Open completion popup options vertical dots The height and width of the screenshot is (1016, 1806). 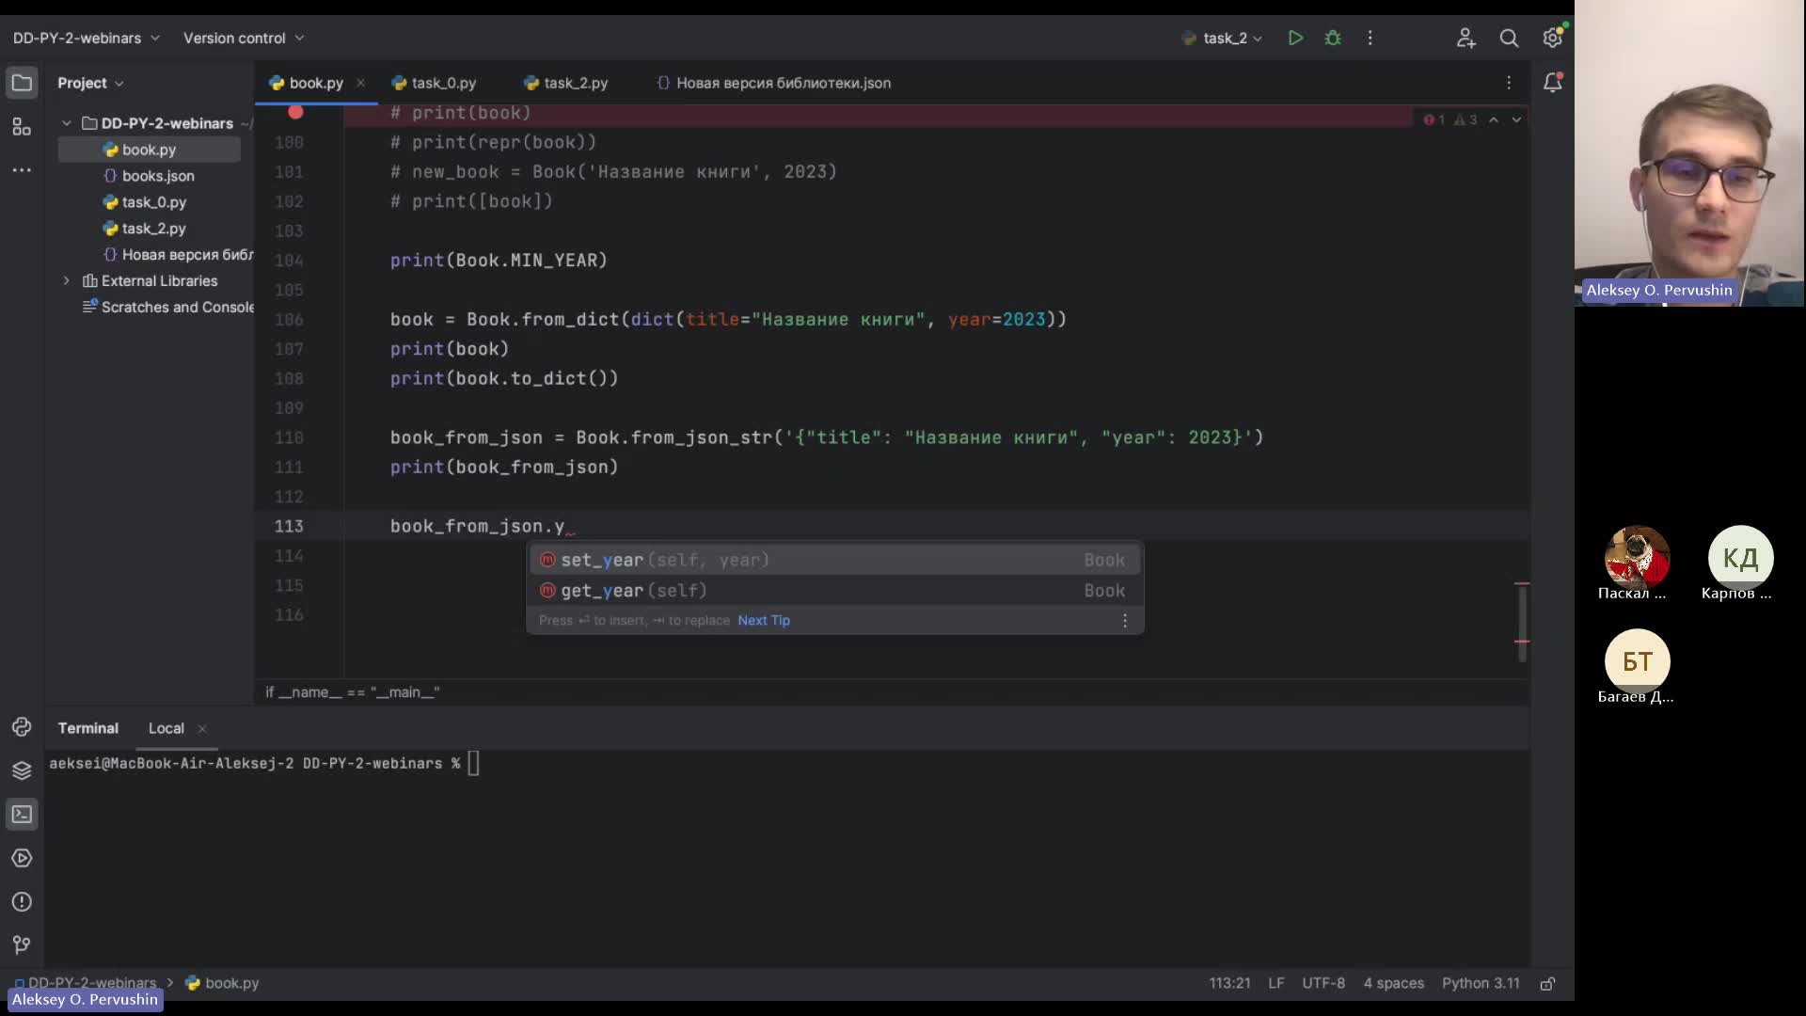(1125, 620)
